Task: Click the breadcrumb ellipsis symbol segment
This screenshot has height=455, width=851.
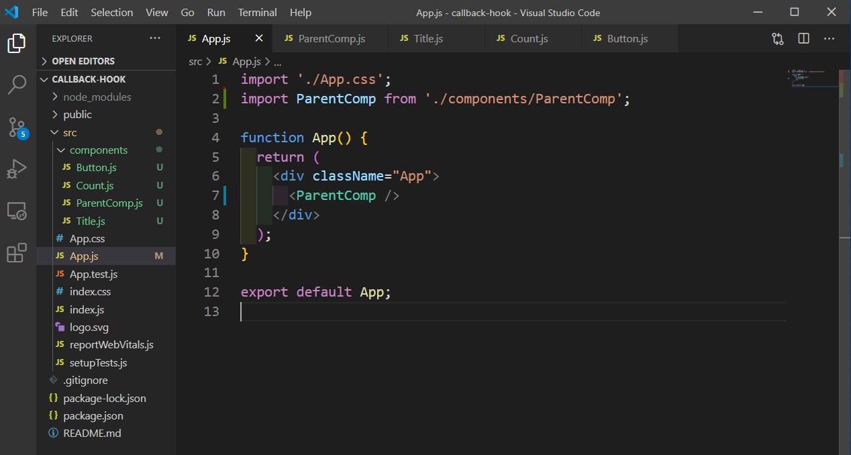Action: [x=277, y=61]
